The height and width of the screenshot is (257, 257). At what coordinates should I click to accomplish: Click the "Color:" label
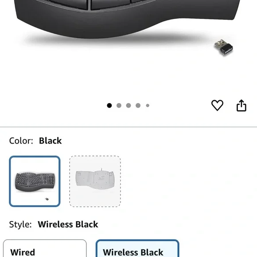tap(21, 141)
